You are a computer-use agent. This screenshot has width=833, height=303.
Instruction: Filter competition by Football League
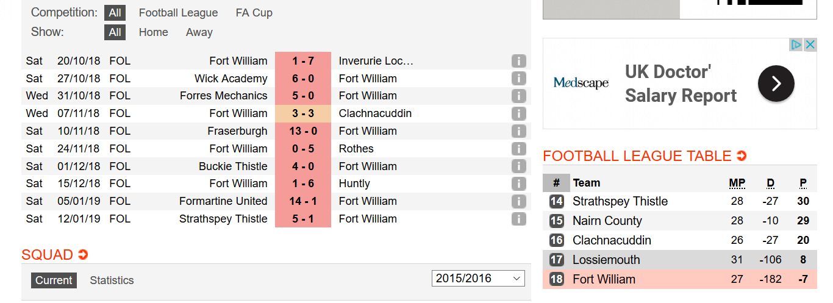[178, 13]
